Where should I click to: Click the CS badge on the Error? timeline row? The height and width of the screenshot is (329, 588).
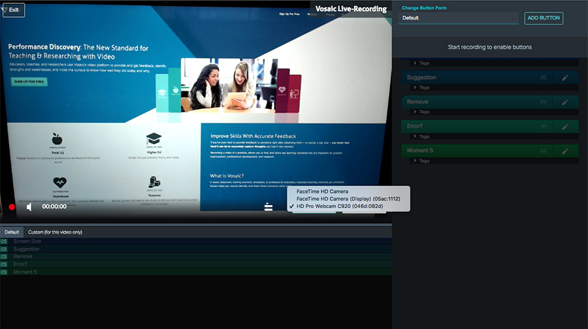tap(4, 264)
